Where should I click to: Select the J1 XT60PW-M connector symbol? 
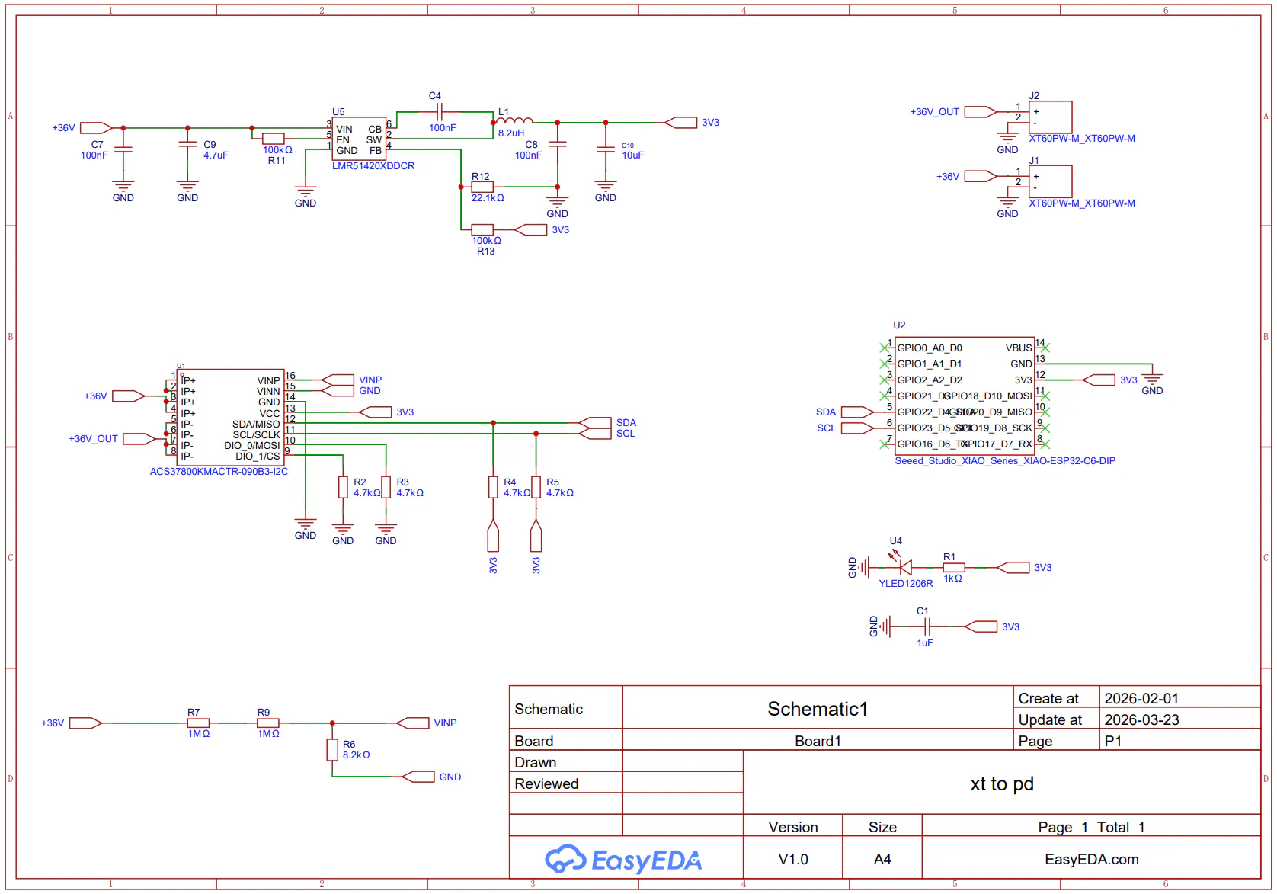(x=1050, y=182)
